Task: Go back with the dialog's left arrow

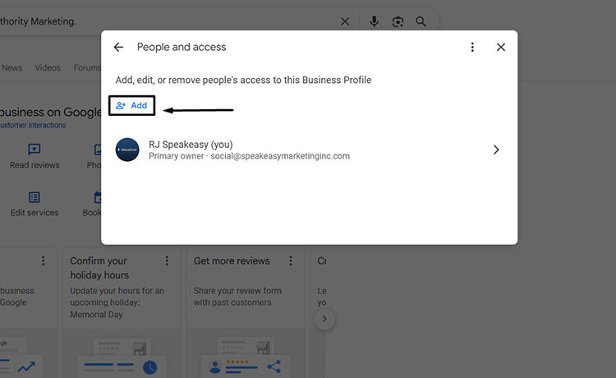Action: 118,47
